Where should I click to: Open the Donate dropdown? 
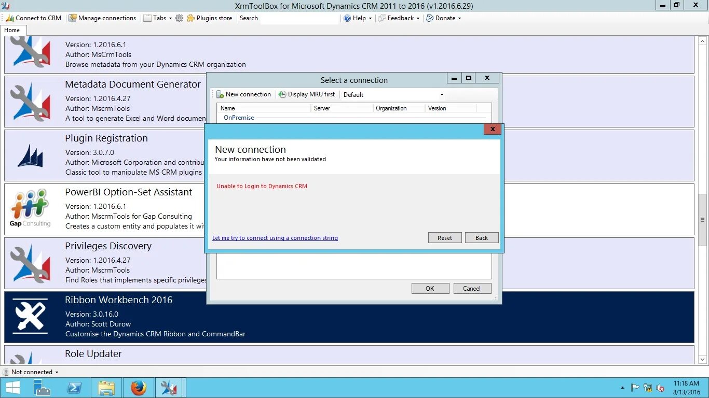444,18
